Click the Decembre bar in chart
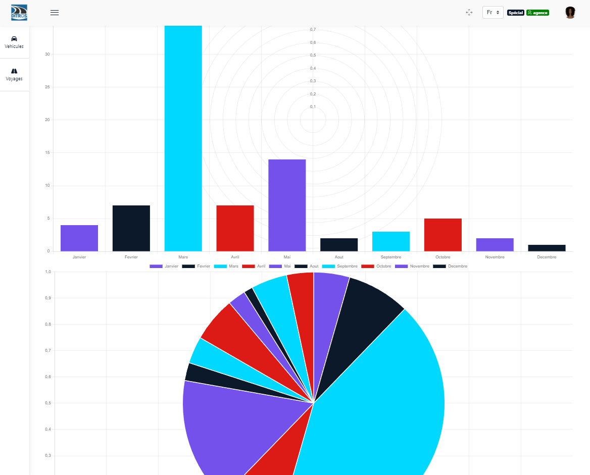Viewport: 590px width, 475px height. click(x=547, y=248)
